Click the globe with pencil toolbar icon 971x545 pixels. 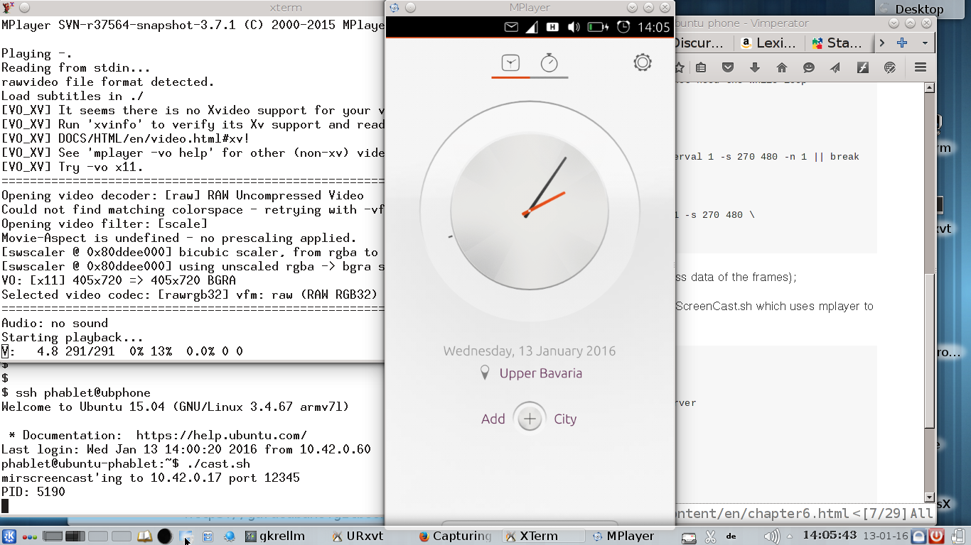(x=890, y=67)
